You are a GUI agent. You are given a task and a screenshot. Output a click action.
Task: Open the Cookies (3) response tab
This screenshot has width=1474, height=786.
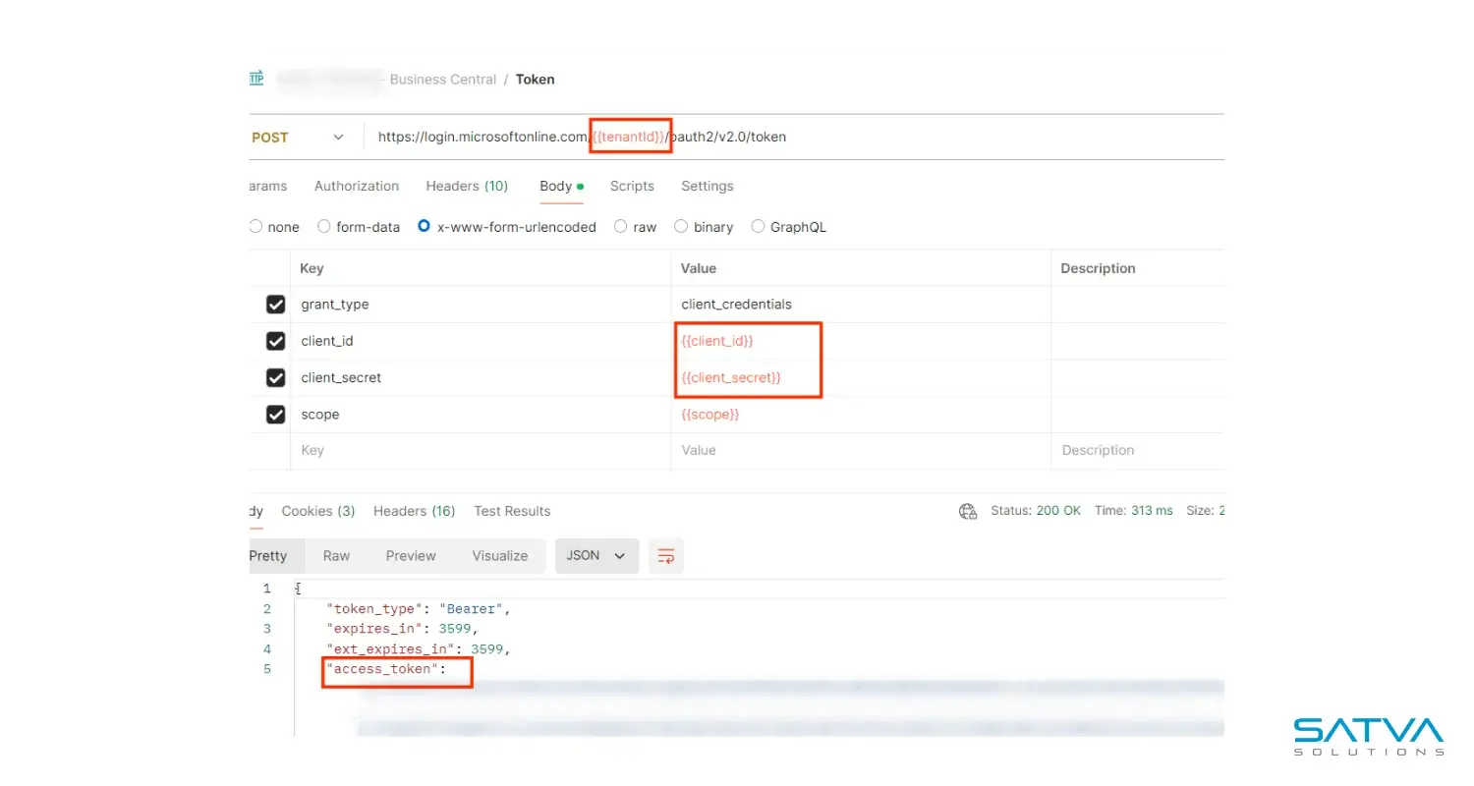click(318, 511)
